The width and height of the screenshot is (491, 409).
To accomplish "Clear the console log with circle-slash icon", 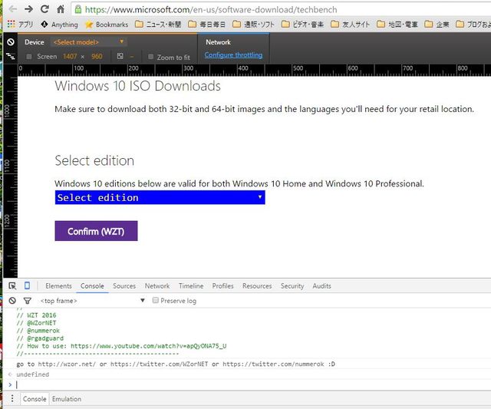I will [12, 301].
